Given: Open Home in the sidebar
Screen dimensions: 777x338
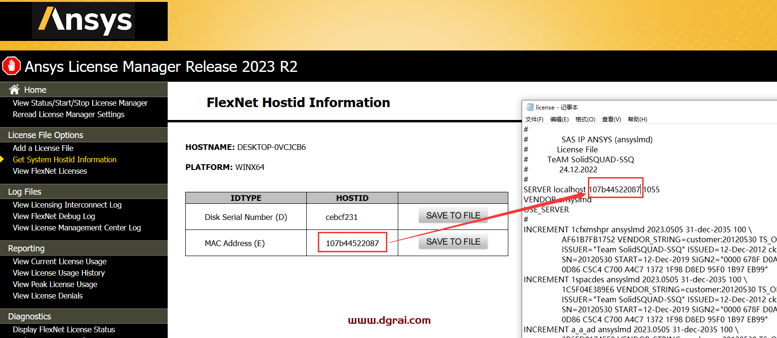Looking at the screenshot, I should click(x=35, y=89).
